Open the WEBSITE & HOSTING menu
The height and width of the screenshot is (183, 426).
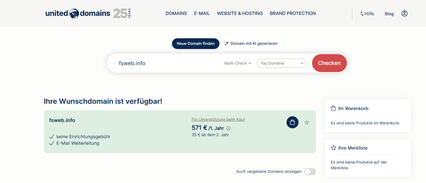click(x=240, y=14)
